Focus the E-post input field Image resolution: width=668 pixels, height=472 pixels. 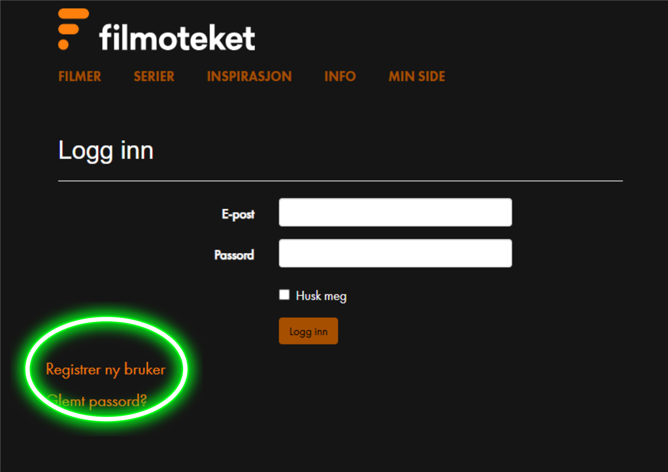pos(395,212)
